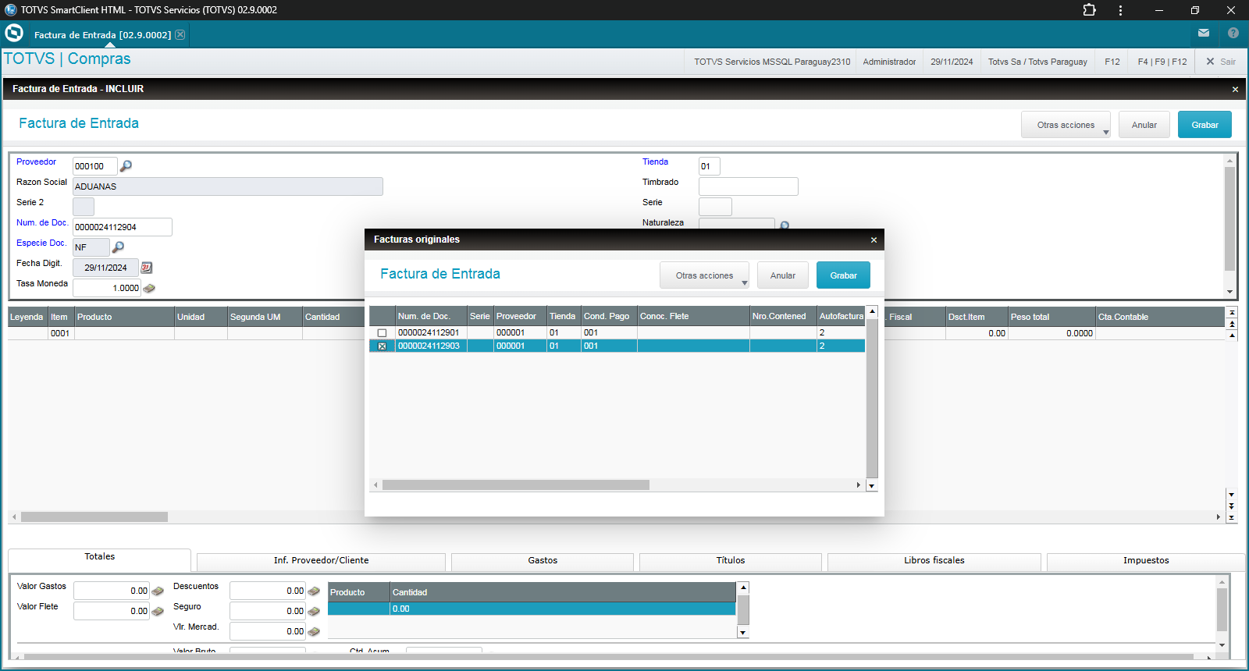Open the Tasa Moneda calculator icon

tap(149, 288)
